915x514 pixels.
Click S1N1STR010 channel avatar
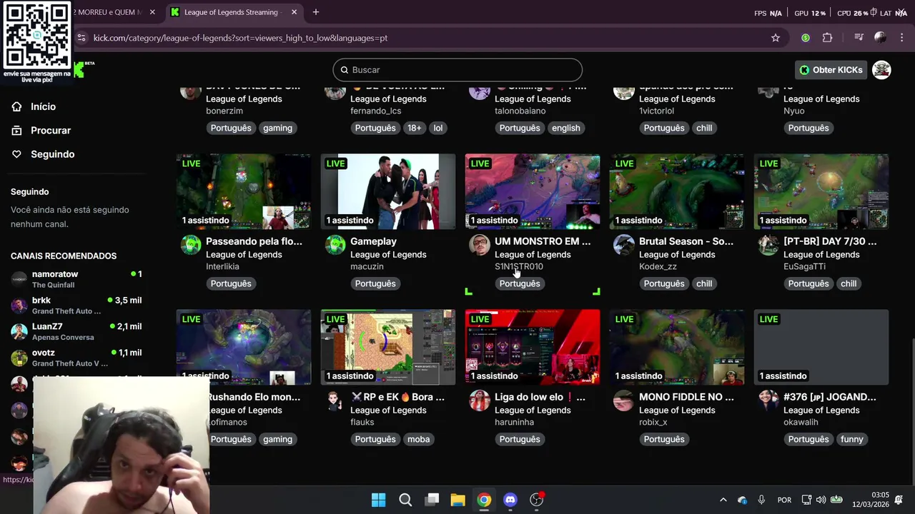click(x=480, y=245)
